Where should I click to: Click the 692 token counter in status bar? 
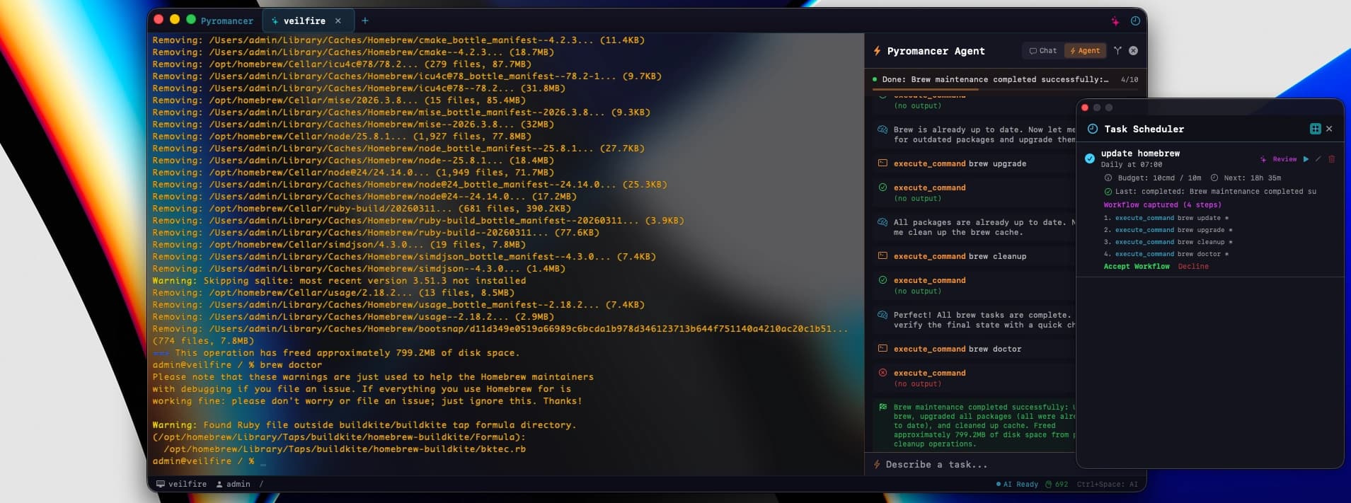[1057, 485]
